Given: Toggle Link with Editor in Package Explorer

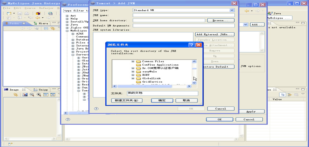Looking at the screenshot, I should (x=53, y=28).
